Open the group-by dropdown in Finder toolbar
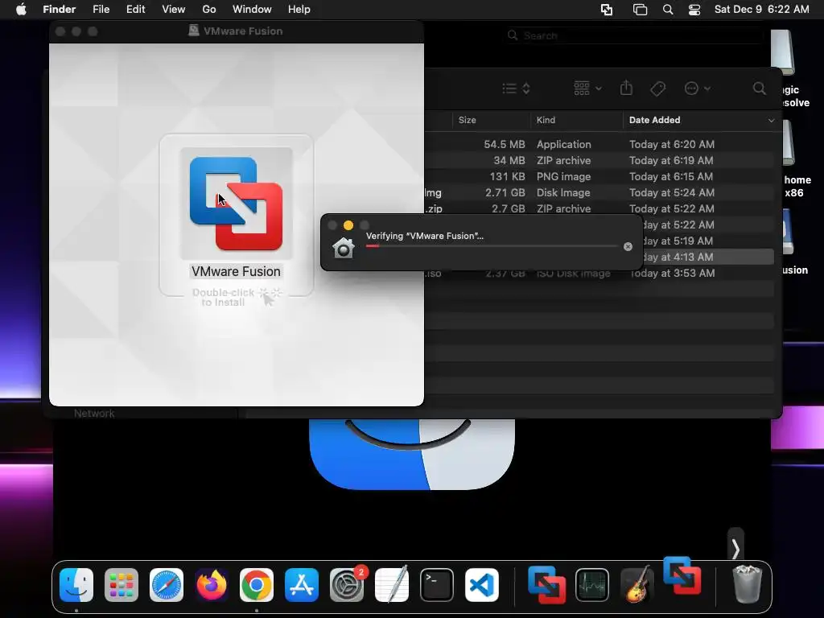Image resolution: width=824 pixels, height=618 pixels. coord(587,89)
